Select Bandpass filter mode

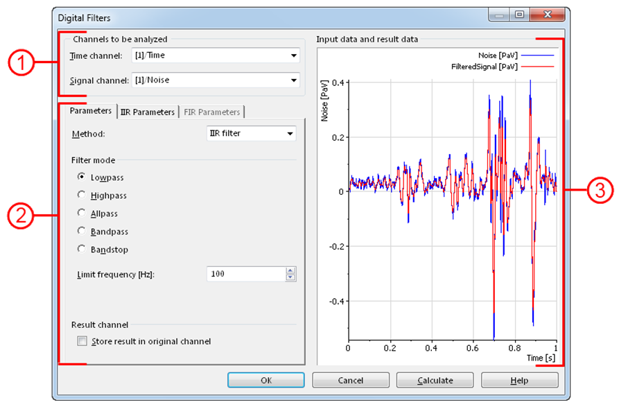pos(82,232)
